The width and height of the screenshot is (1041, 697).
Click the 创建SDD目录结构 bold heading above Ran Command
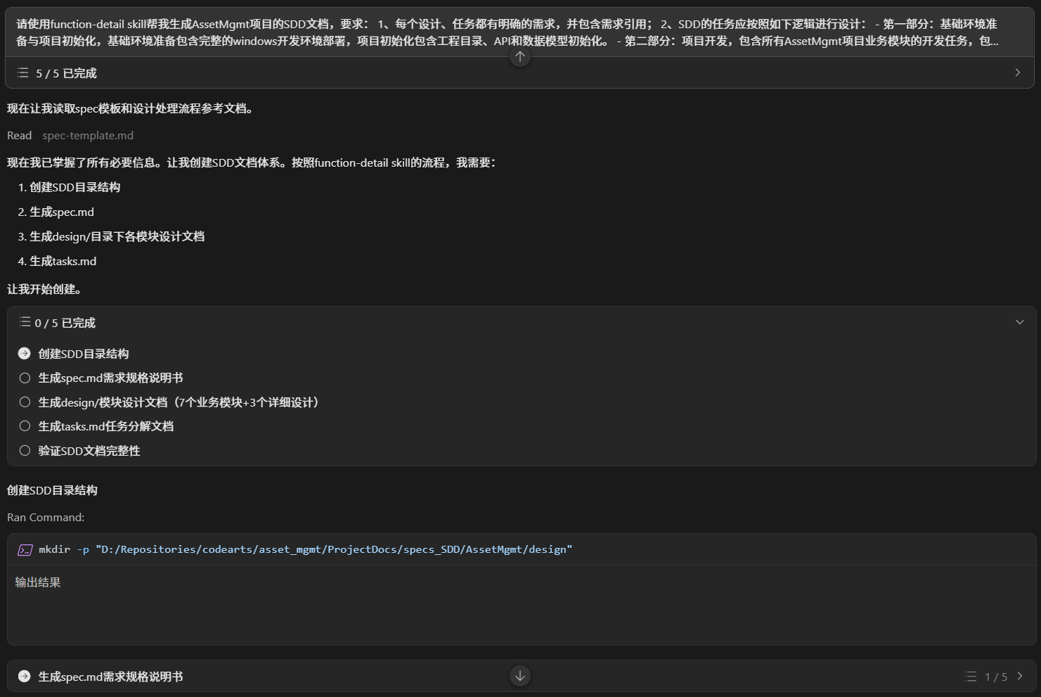pos(52,490)
